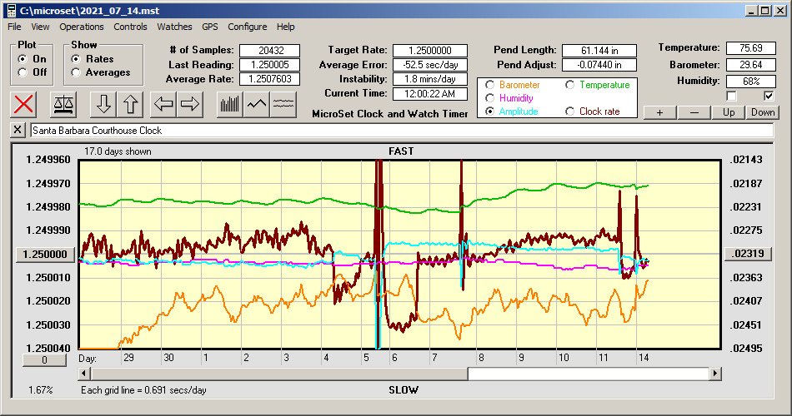Click the Santa Barbara Courthouse Clock title field

click(x=402, y=131)
